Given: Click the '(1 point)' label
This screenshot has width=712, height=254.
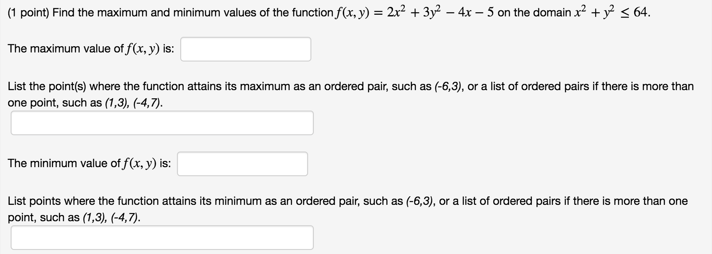Looking at the screenshot, I should [x=28, y=13].
